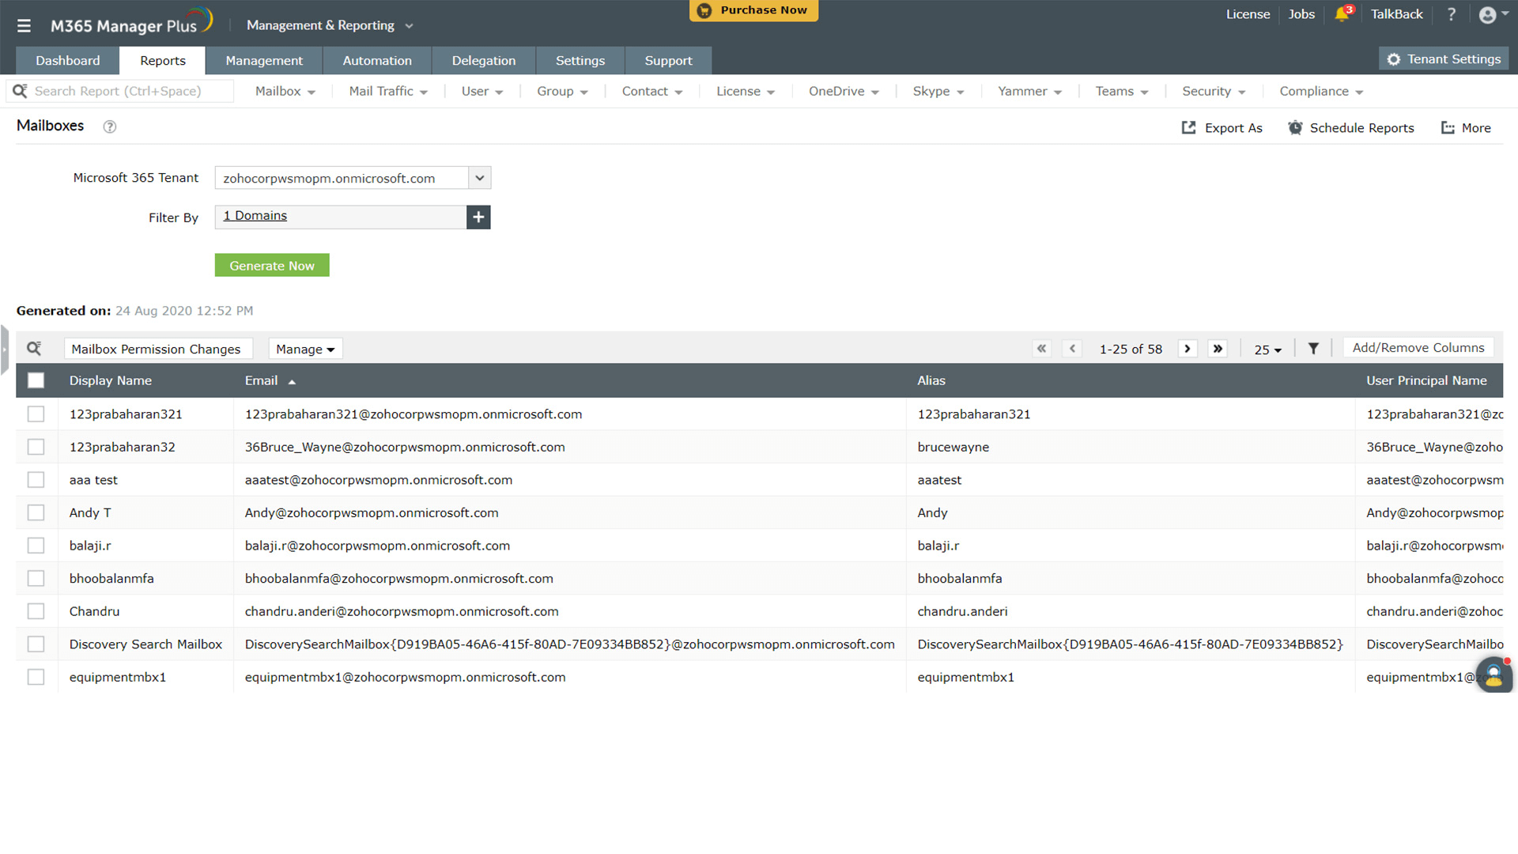Open the 25 rows-per-page dropdown
Screen dimensions: 1518x854
pos(1267,350)
